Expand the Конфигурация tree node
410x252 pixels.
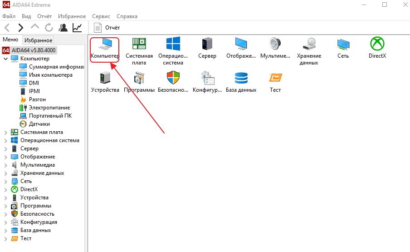(6, 222)
